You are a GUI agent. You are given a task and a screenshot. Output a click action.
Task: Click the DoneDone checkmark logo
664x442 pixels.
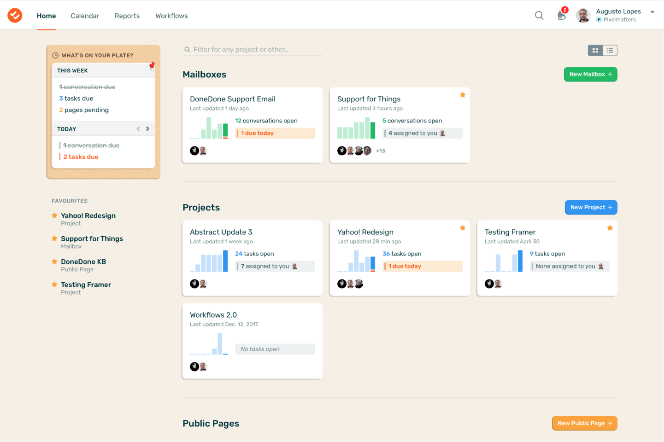click(15, 16)
